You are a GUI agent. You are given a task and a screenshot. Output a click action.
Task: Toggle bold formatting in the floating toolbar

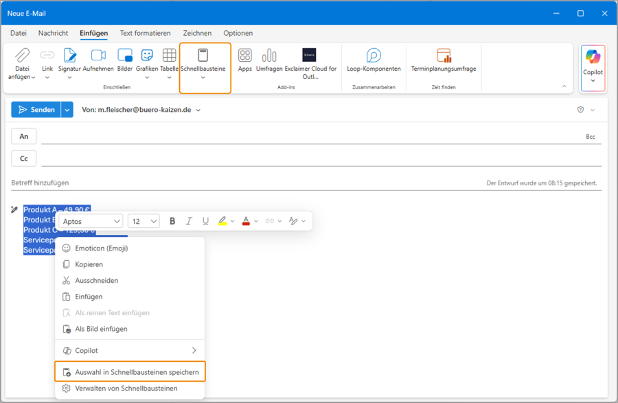point(172,220)
